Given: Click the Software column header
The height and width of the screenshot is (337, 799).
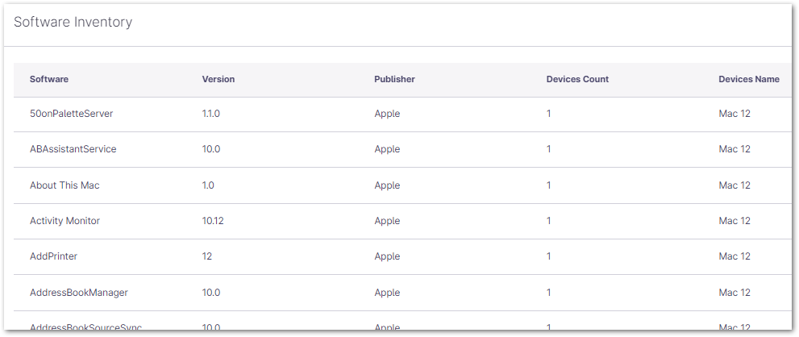Looking at the screenshot, I should coord(49,79).
